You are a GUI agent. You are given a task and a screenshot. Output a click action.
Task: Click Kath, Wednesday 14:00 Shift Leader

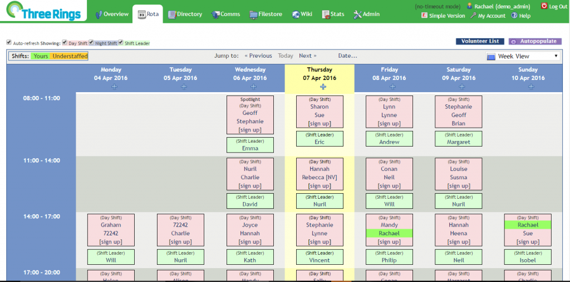(250, 260)
